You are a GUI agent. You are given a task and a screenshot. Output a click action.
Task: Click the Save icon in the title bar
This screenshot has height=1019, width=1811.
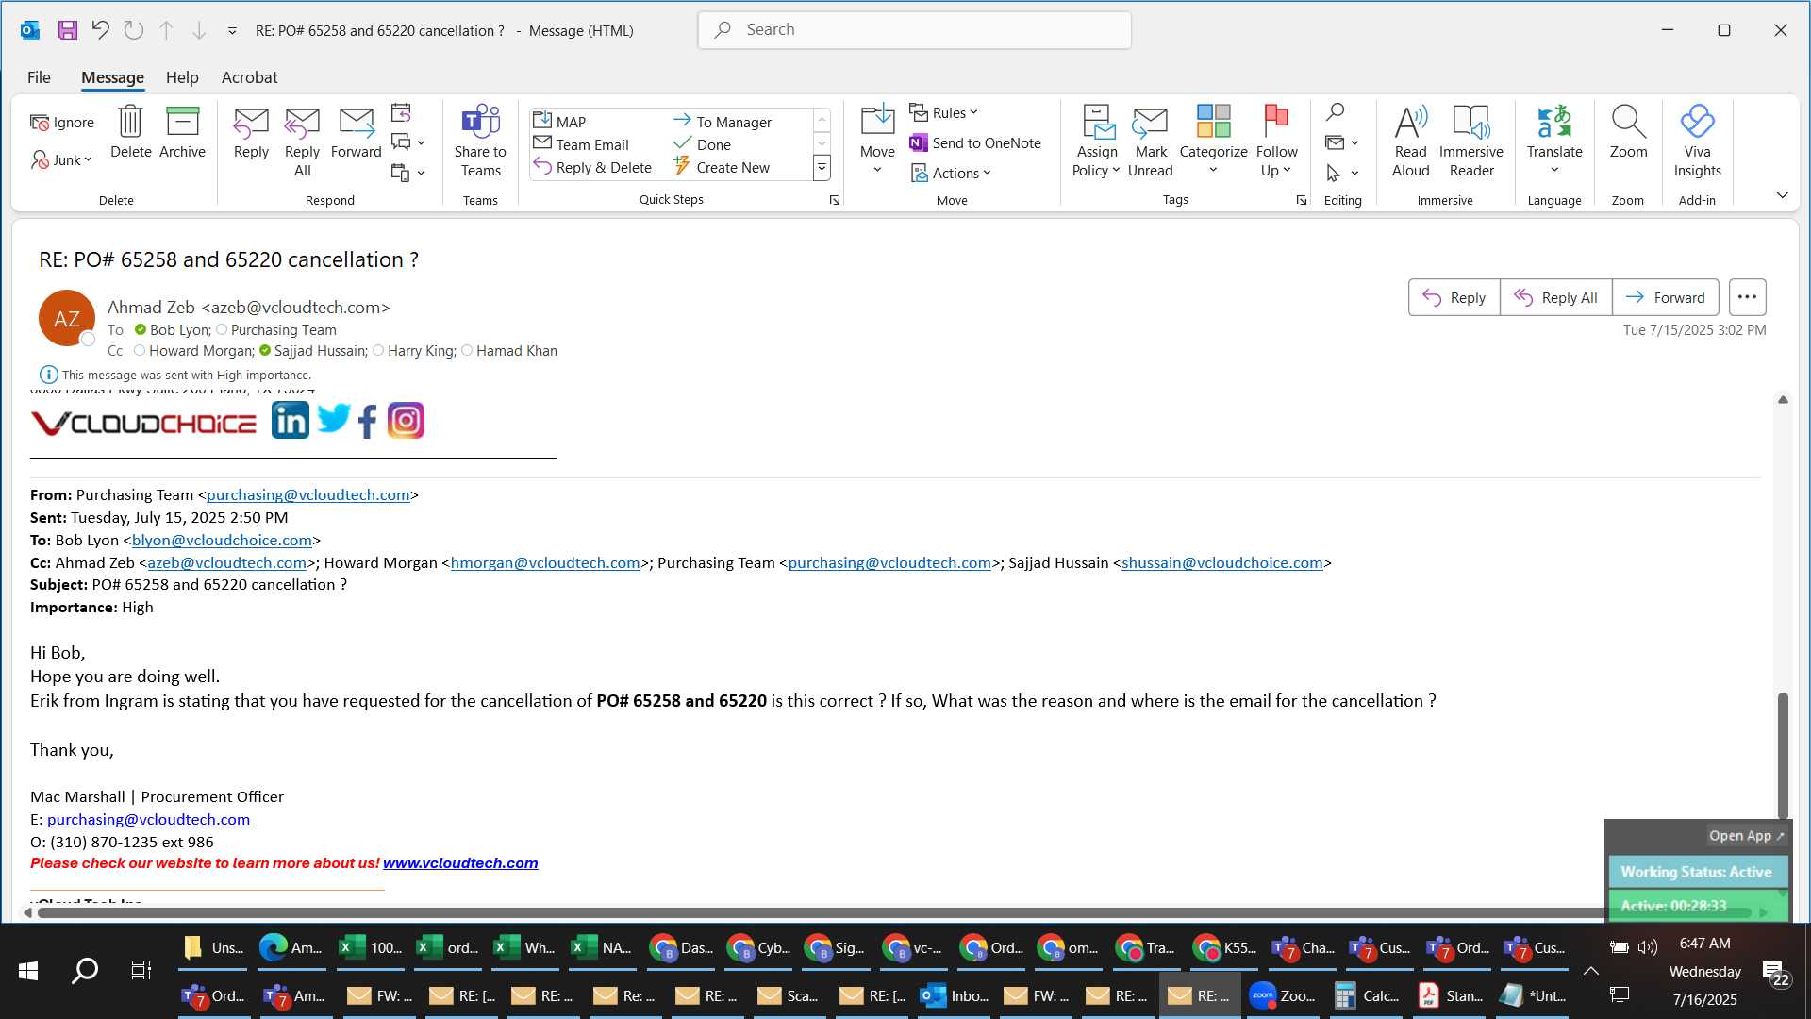67,30
